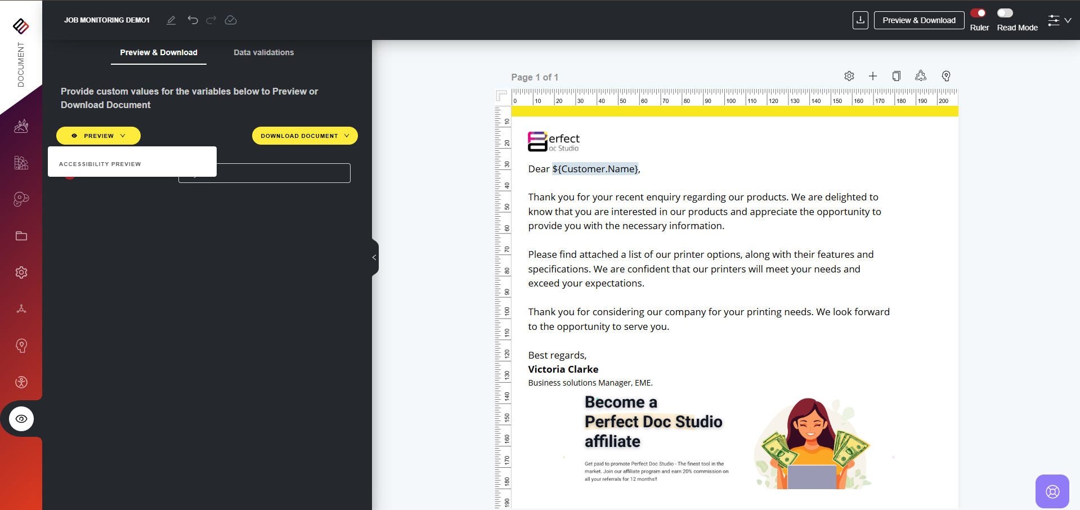Select Accessibility Preview menu option
This screenshot has height=510, width=1080.
tap(100, 164)
